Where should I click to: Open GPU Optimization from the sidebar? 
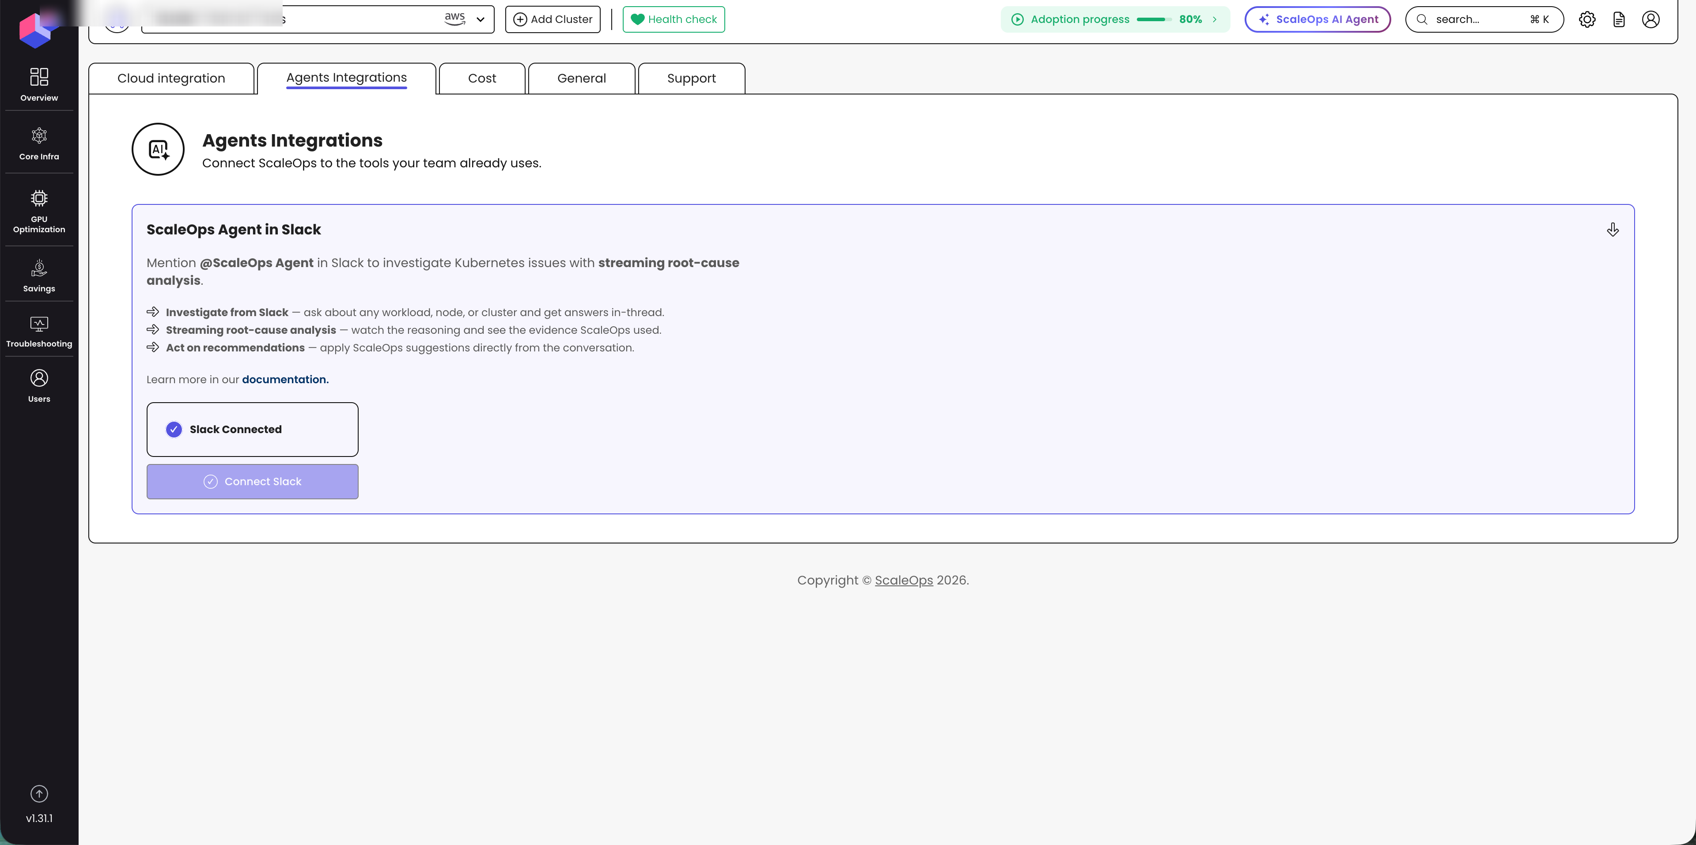[x=39, y=211]
